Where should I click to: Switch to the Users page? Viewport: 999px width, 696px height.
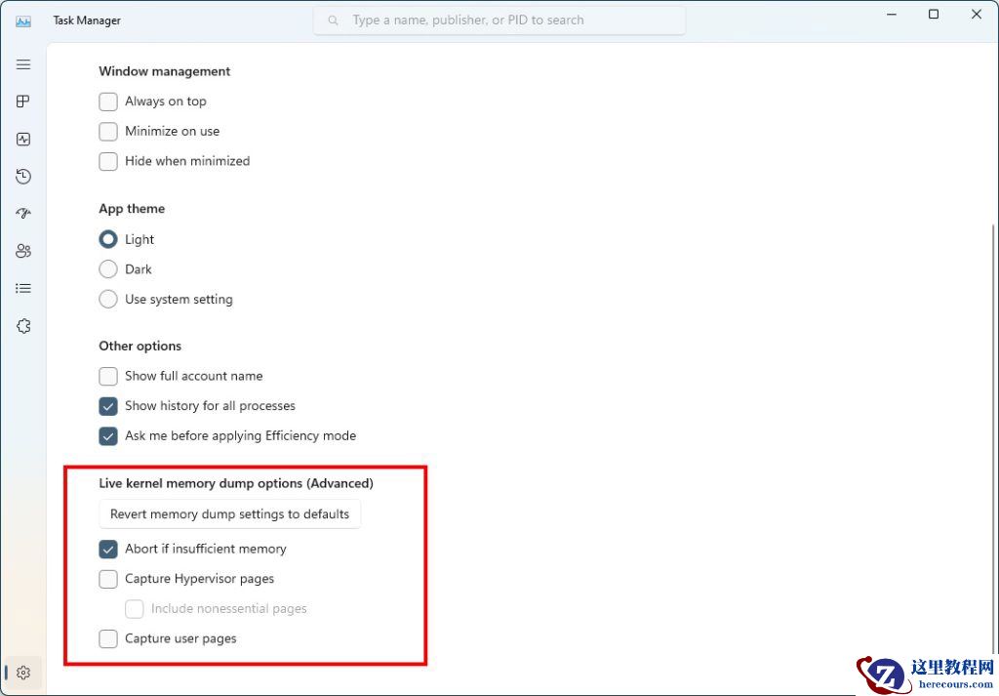click(23, 250)
